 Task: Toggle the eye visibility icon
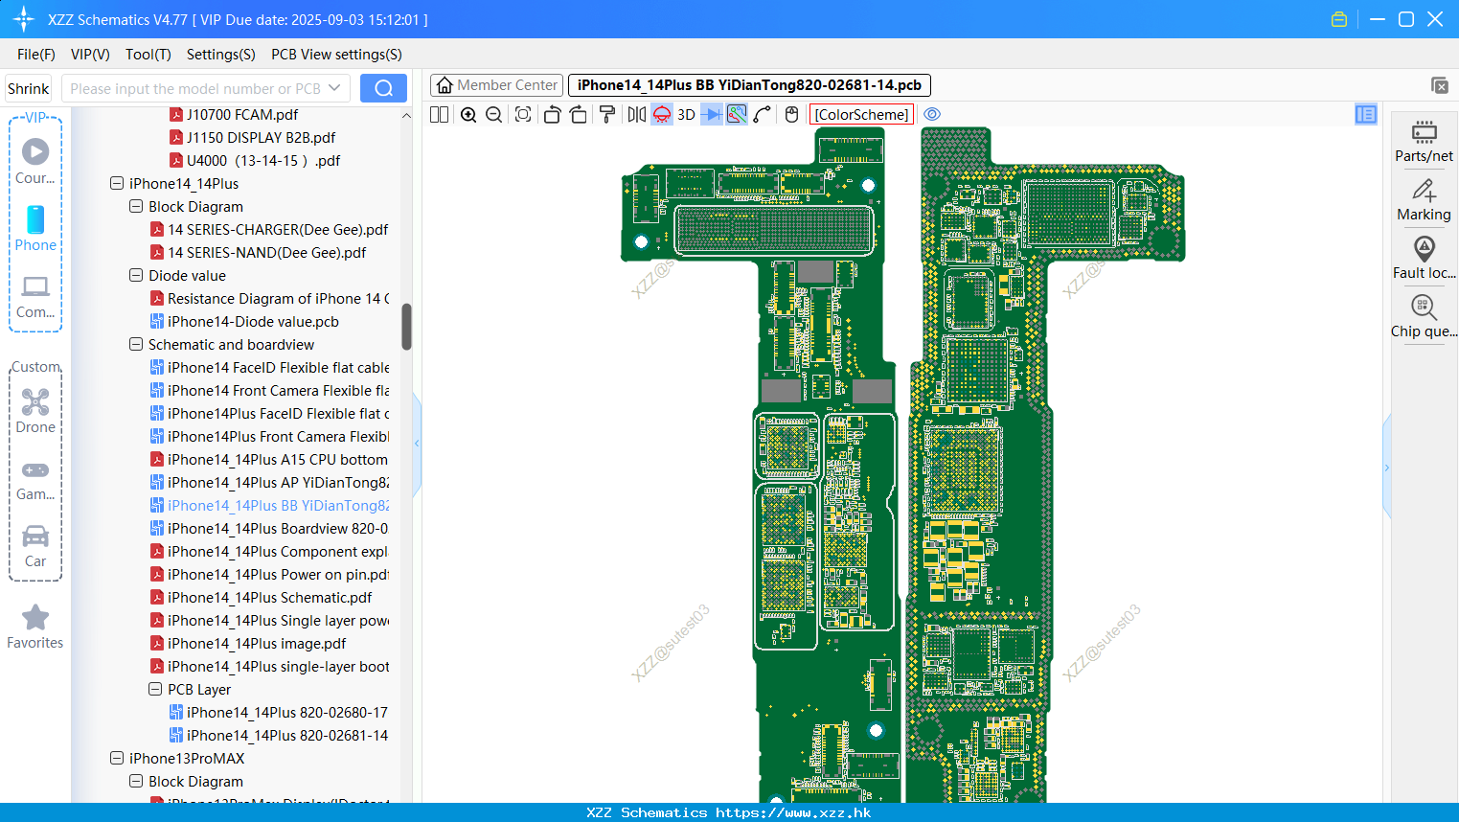pyautogui.click(x=932, y=115)
